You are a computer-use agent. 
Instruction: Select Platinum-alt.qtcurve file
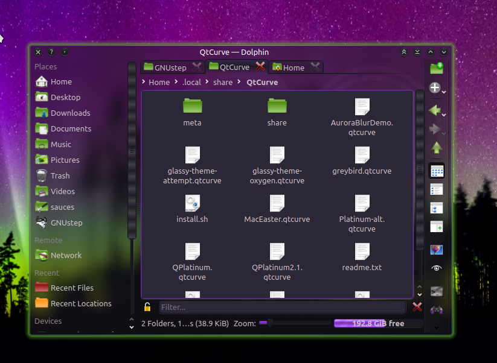[x=362, y=213]
